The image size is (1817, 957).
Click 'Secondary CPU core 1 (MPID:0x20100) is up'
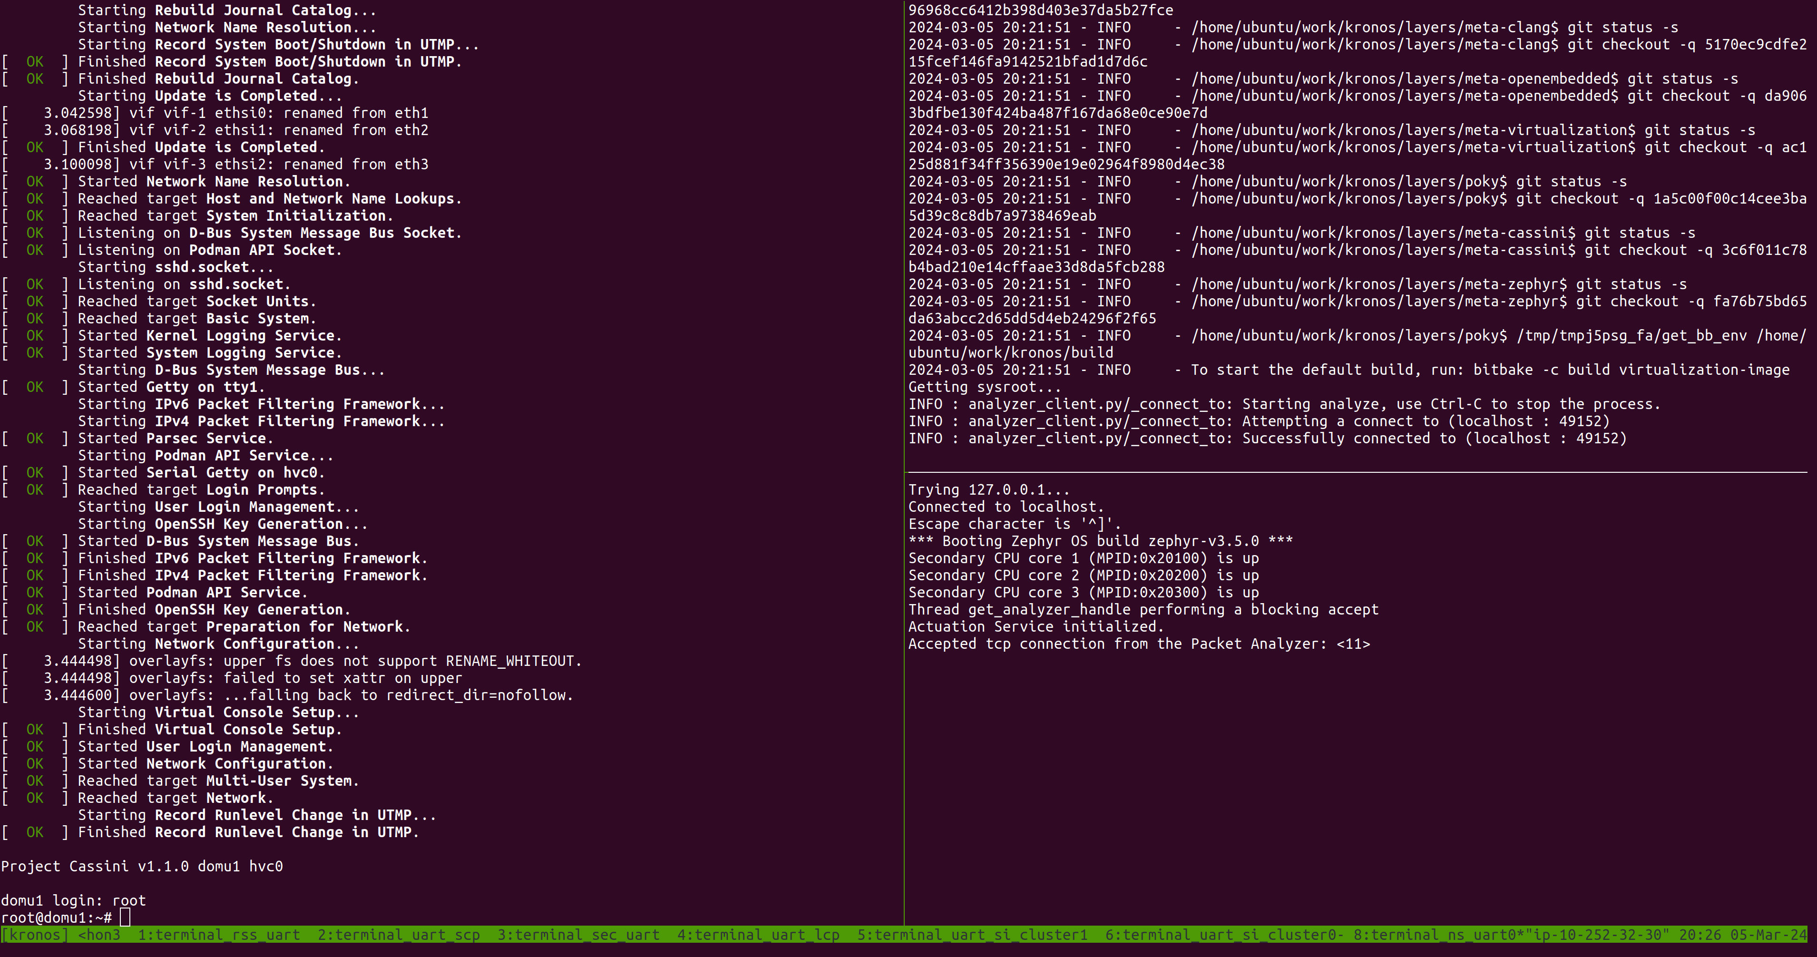coord(1084,558)
